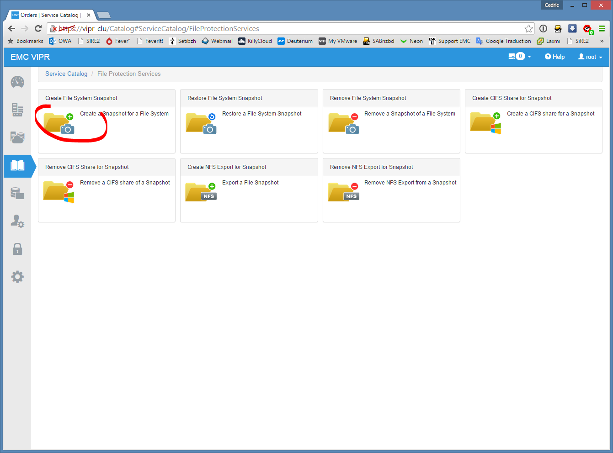Open the security padlock icon in sidebar

coord(17,249)
